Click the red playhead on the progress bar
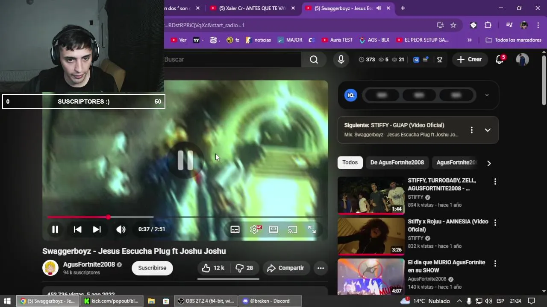547x307 pixels. coord(108,217)
